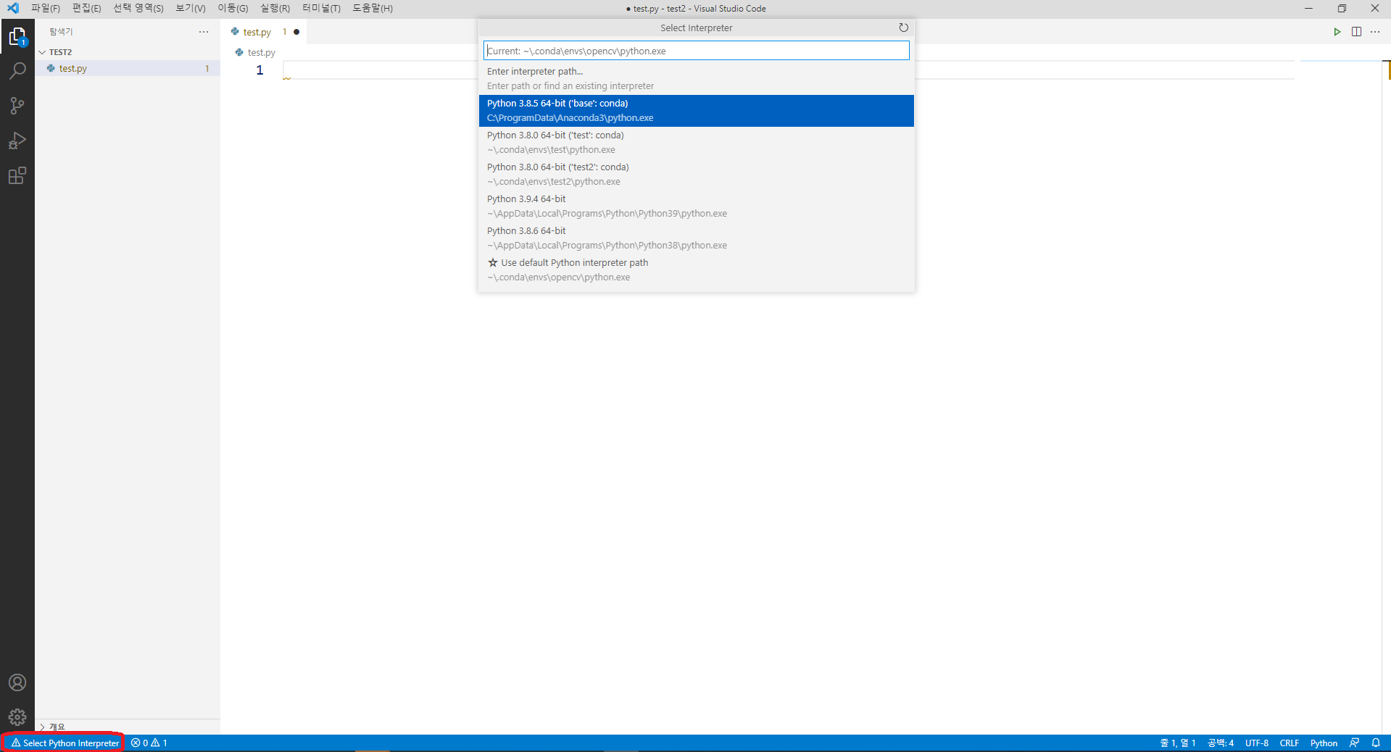Click Select Python Interpreter in status bar

tap(65, 743)
